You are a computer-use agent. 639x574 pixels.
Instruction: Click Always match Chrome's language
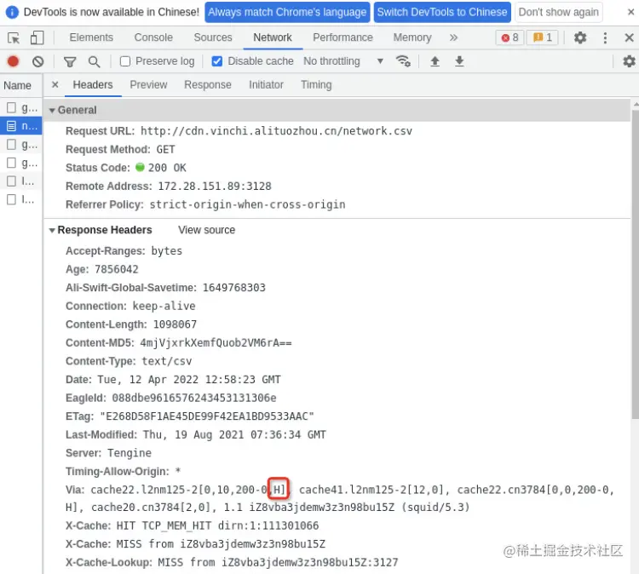click(287, 12)
